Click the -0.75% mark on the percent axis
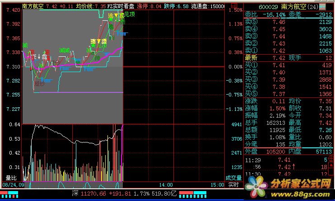The width and height of the screenshot is (335, 201). (234, 95)
